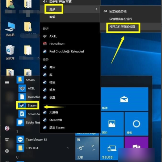The width and height of the screenshot is (162, 162).
Task: Open the Beijing weather tile
Action: pyautogui.click(x=87, y=148)
